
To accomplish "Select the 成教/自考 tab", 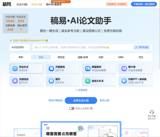I will click(x=83, y=57).
